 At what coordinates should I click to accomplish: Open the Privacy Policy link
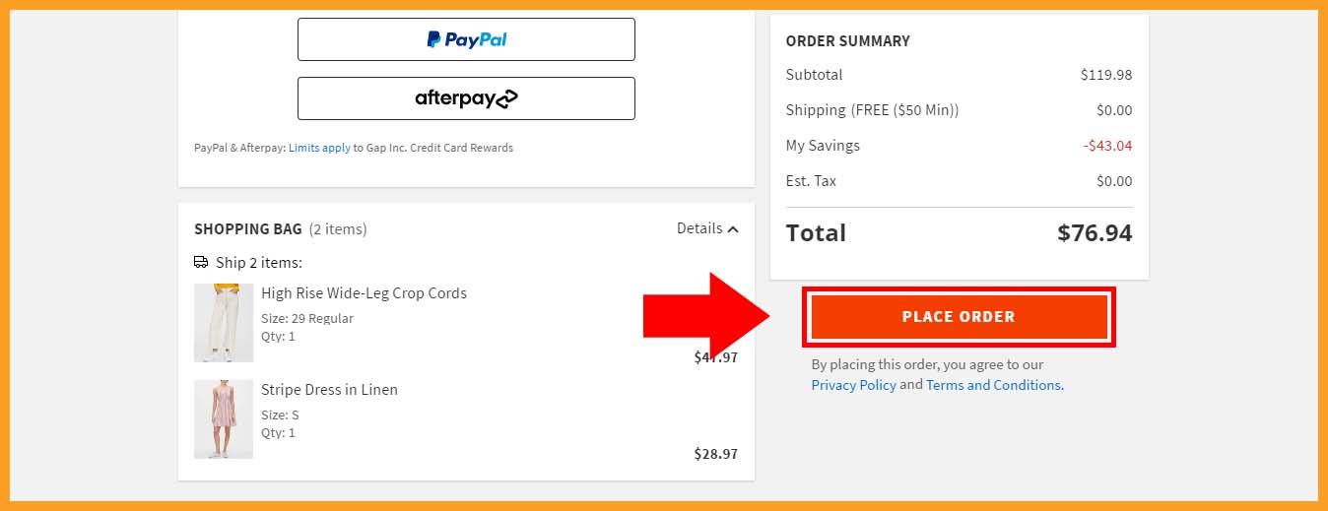[854, 385]
